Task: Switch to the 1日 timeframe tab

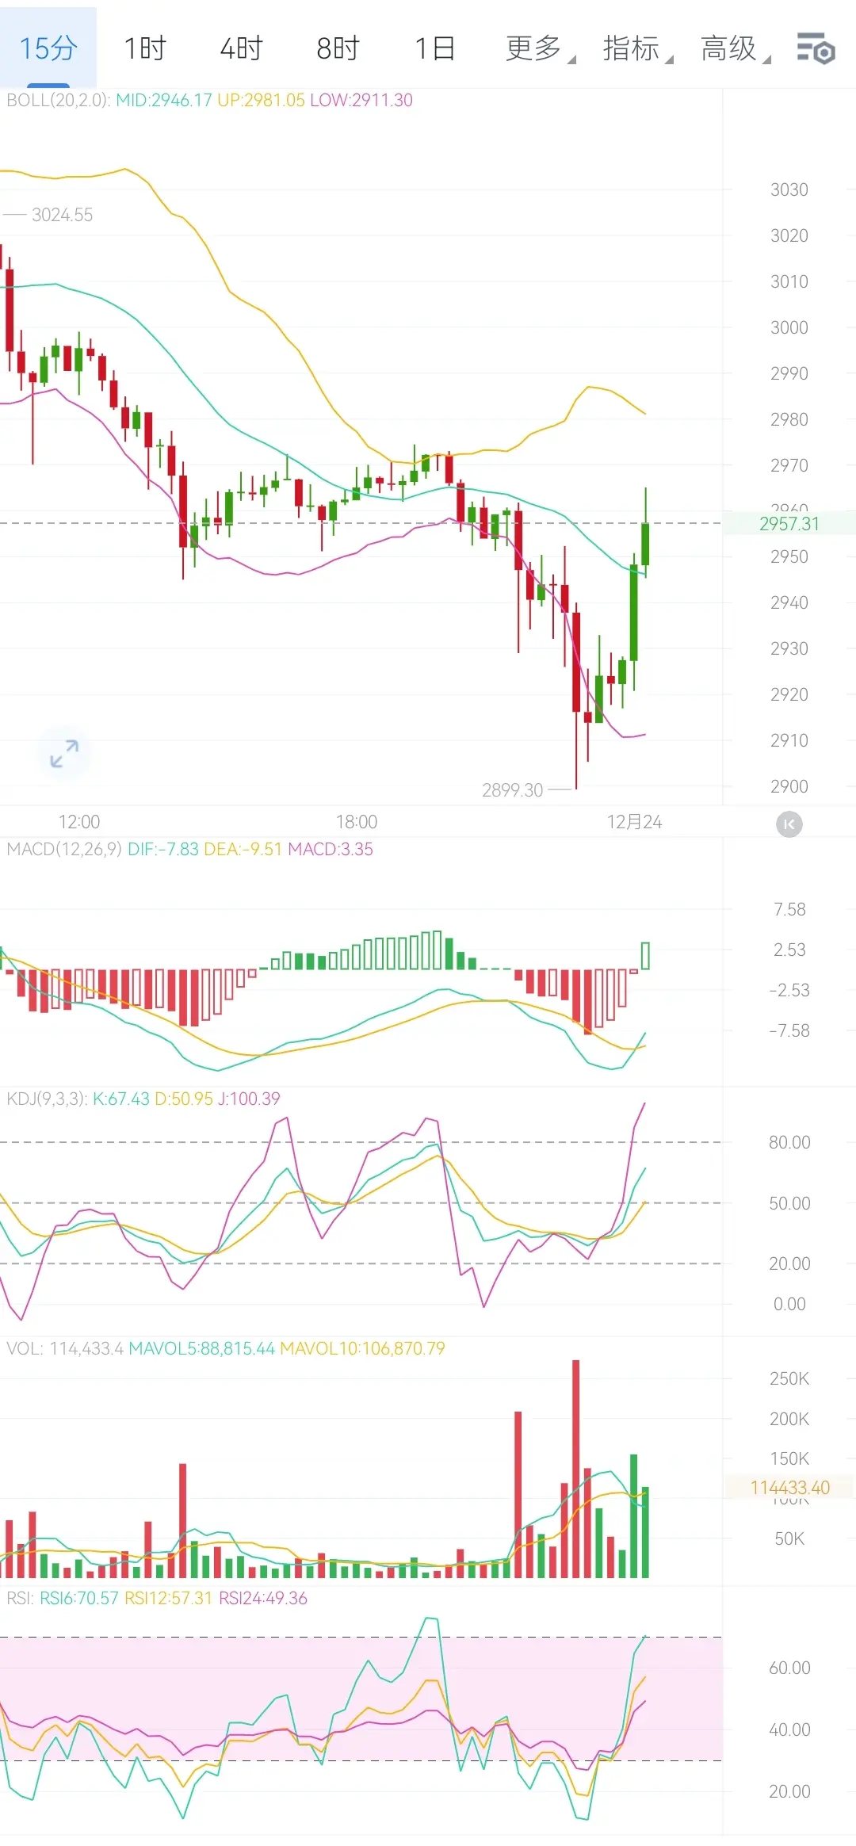Action: (434, 48)
